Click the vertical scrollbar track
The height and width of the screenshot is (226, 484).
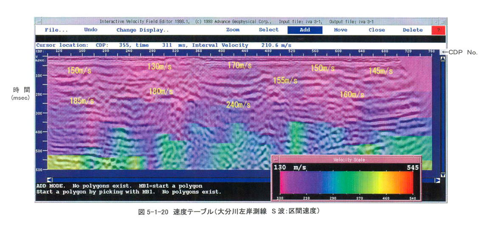[x=443, y=117]
